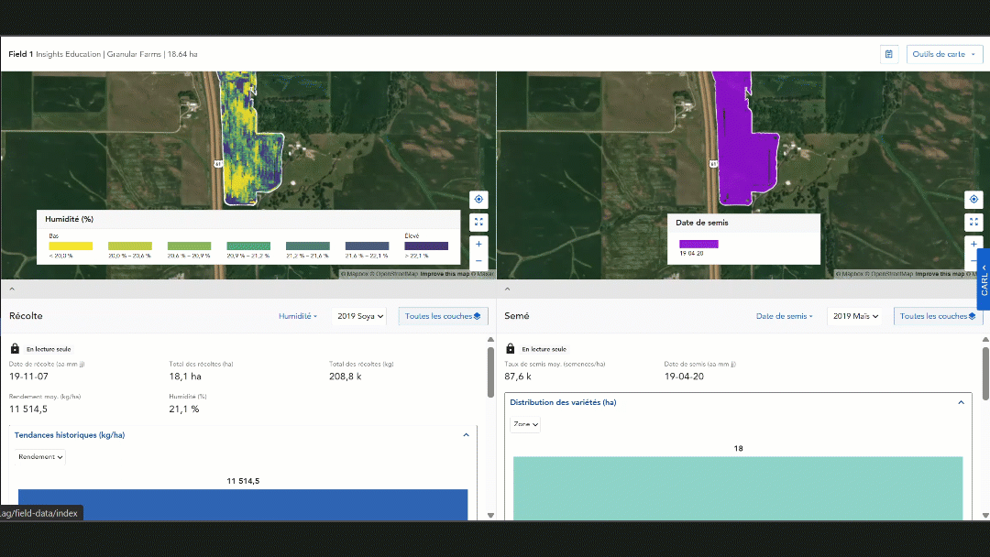Enter fullscreen on the right map

point(973,222)
